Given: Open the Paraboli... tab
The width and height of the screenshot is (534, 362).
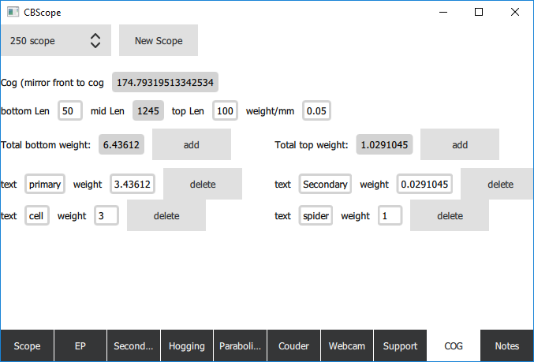Looking at the screenshot, I should point(240,345).
